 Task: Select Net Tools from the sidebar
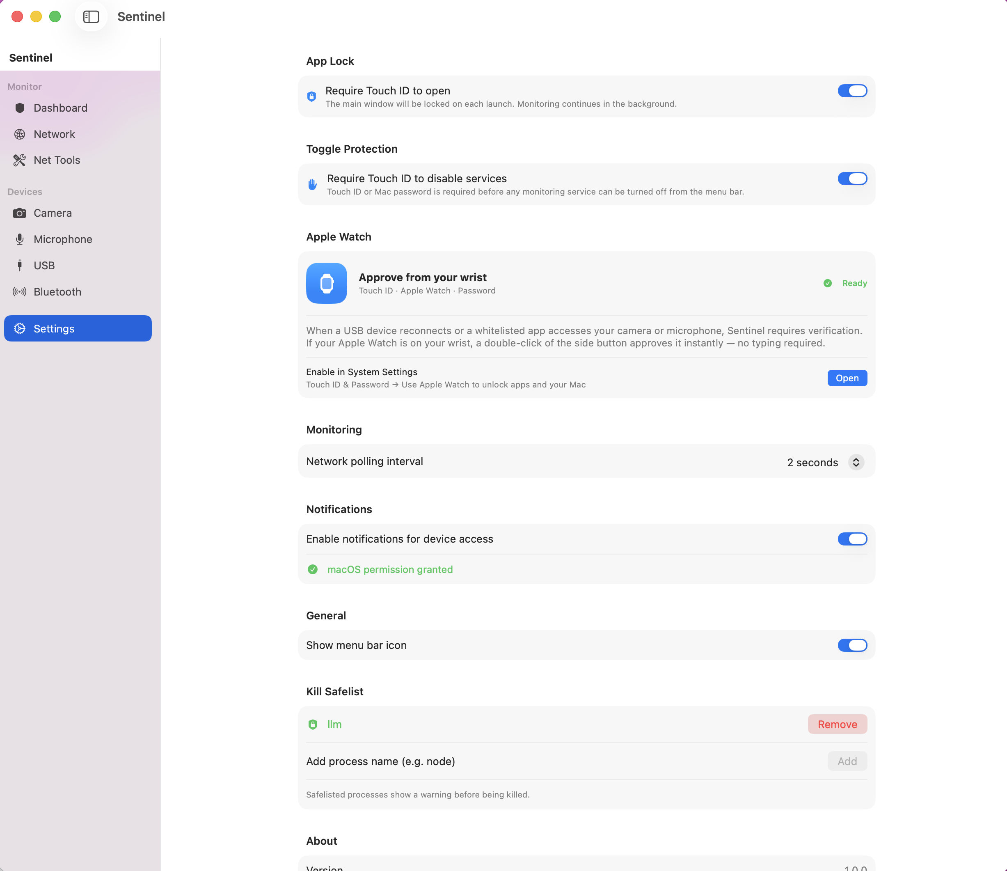pos(56,160)
